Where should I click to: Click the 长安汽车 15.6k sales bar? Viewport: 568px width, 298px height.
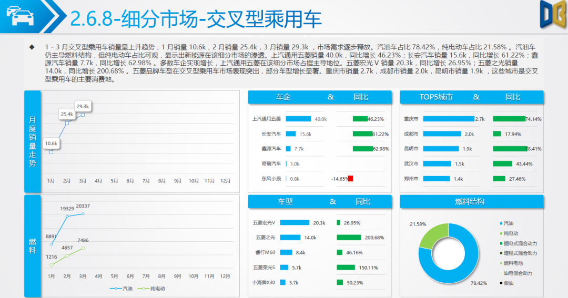pos(290,134)
